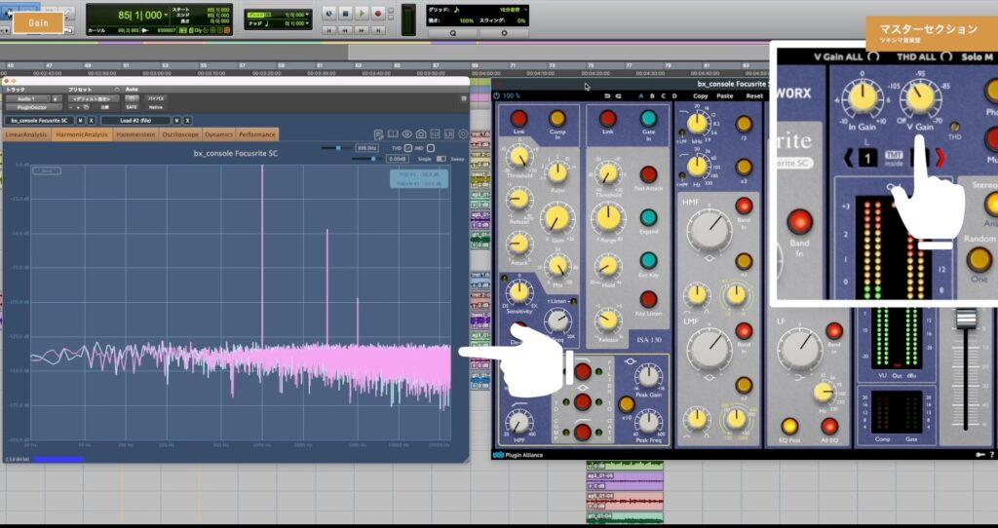Open the plugin preset dropdown menu
Screen dimensions: 998x528
(x=94, y=99)
